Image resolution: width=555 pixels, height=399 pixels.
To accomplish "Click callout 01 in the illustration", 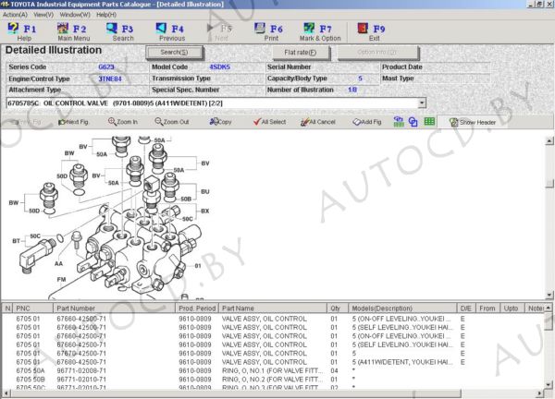I will tap(198, 266).
